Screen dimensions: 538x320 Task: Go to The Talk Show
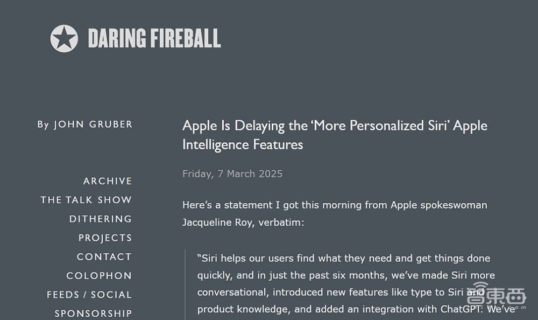(x=86, y=200)
